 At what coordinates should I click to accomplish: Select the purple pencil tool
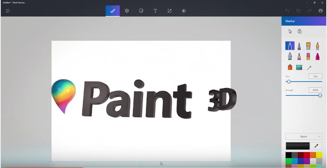click(x=299, y=56)
